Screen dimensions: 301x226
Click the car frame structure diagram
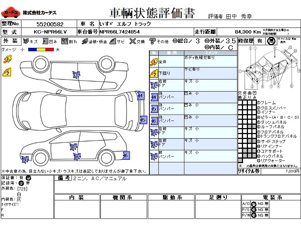[x=269, y=68]
